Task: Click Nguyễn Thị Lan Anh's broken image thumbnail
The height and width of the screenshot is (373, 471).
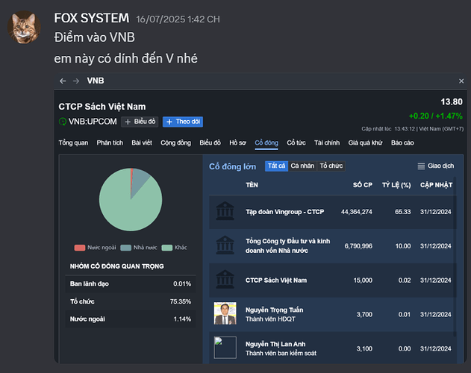Action: pos(225,348)
